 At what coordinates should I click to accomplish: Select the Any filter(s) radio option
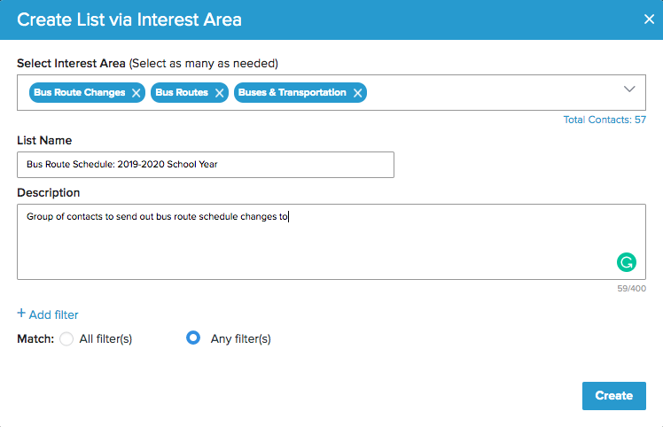193,338
